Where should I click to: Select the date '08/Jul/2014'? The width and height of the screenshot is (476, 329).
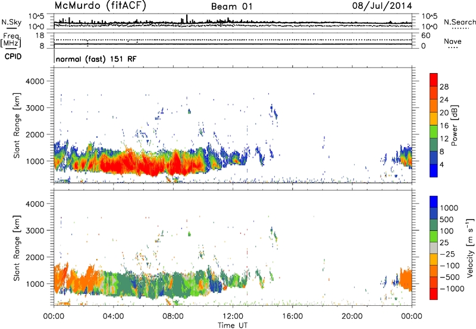point(382,6)
